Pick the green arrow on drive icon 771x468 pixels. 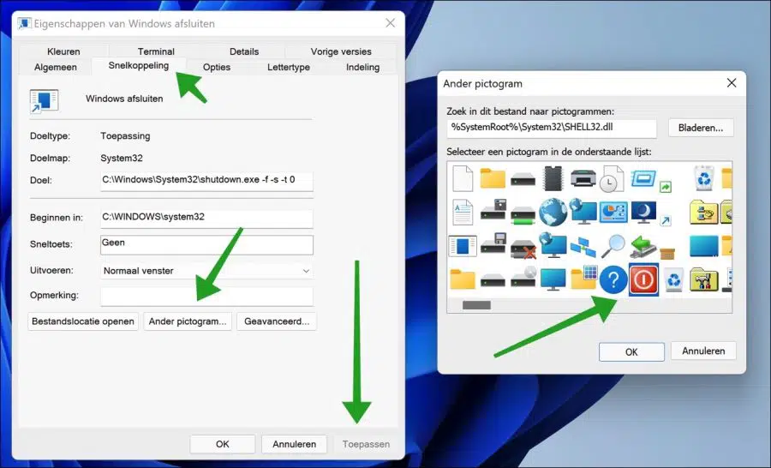(x=643, y=247)
